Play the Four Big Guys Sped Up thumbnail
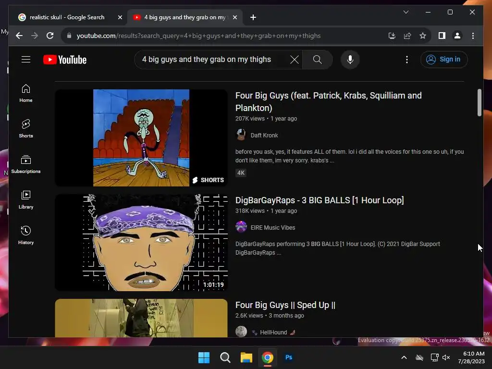492x369 pixels. (x=141, y=318)
